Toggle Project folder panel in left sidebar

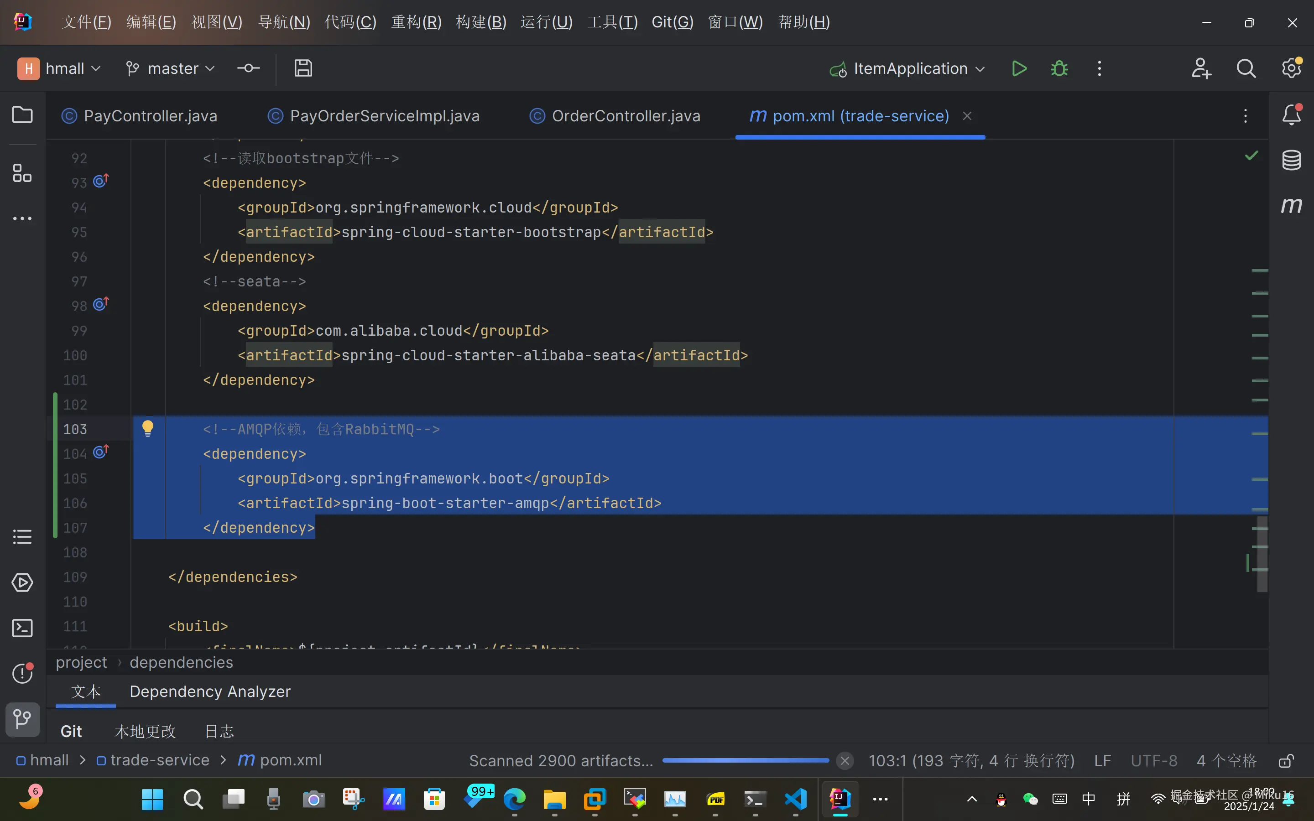point(22,114)
